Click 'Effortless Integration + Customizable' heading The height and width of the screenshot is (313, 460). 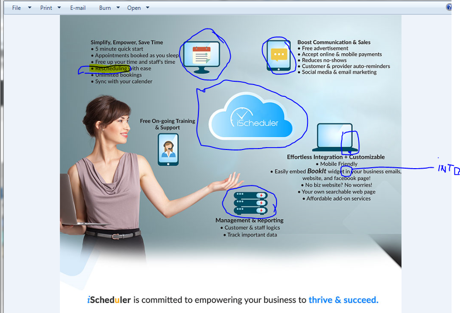(x=336, y=157)
